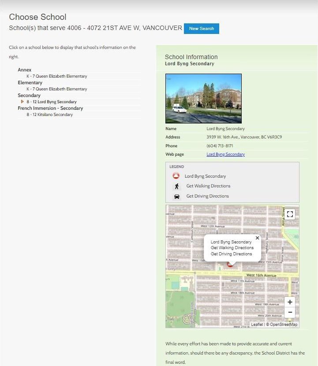Click the address 3939 W. 16th Ave.
The image size is (318, 366).
click(x=244, y=137)
